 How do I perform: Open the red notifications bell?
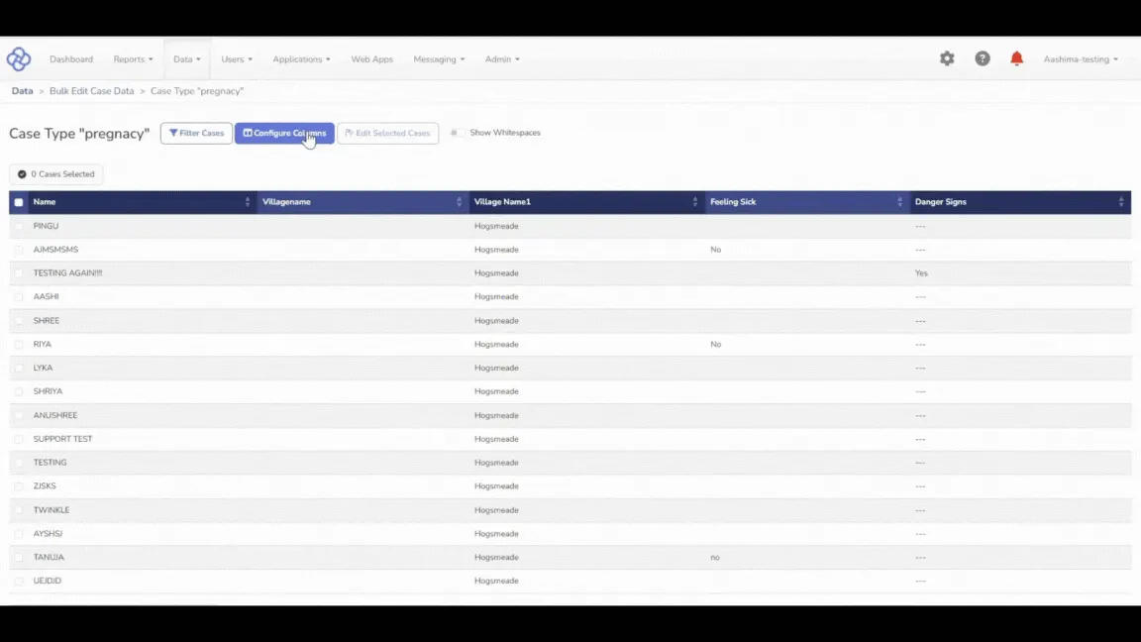coord(1016,59)
